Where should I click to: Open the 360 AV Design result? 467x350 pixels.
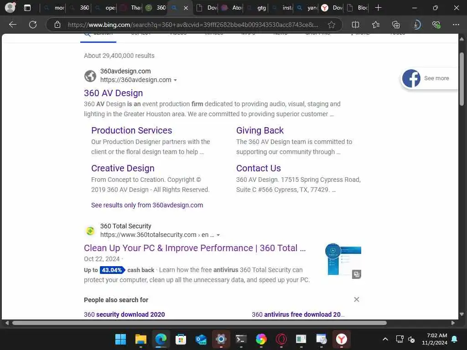point(113,93)
